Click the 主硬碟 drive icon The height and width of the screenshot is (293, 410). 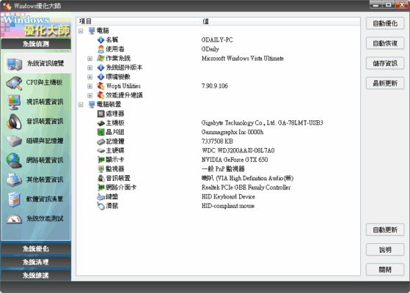(x=100, y=150)
